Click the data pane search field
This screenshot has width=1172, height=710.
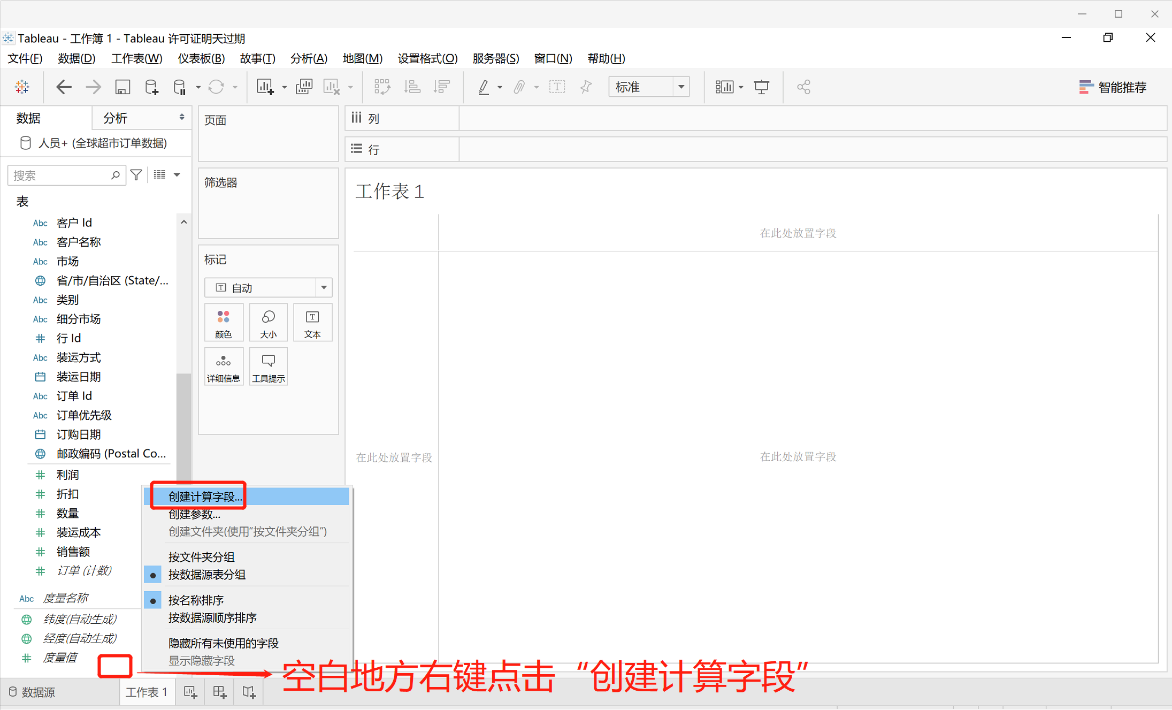66,175
